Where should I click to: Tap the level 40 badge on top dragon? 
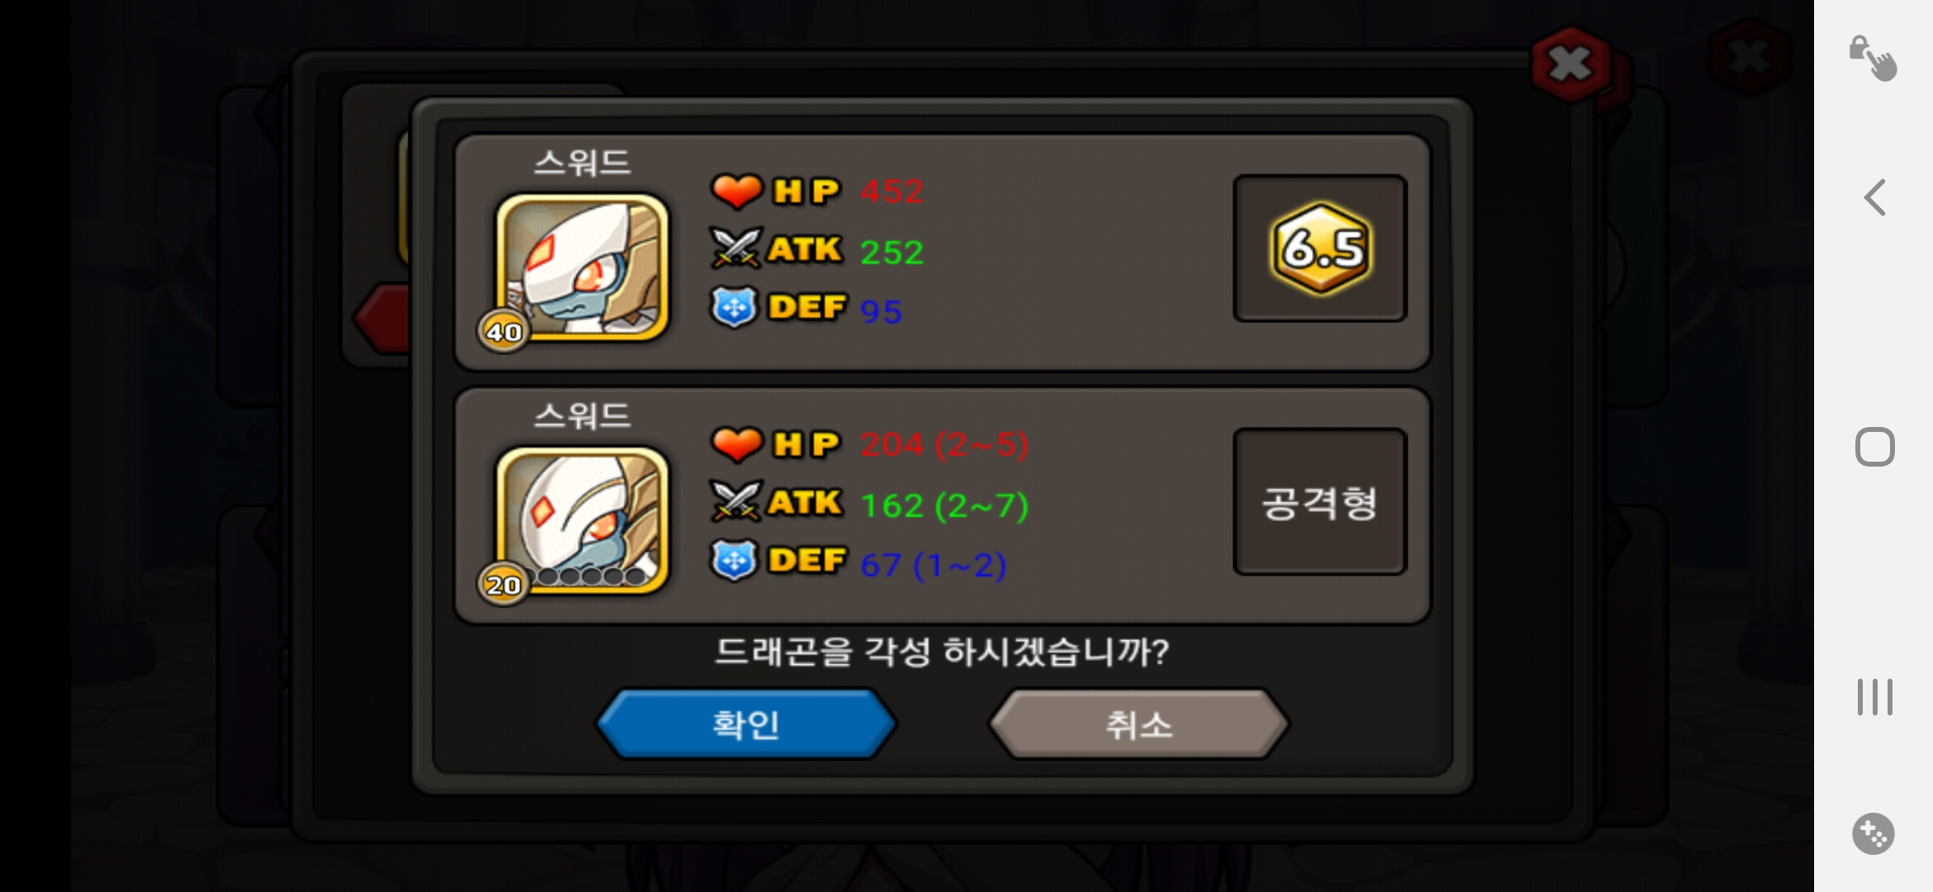[503, 331]
